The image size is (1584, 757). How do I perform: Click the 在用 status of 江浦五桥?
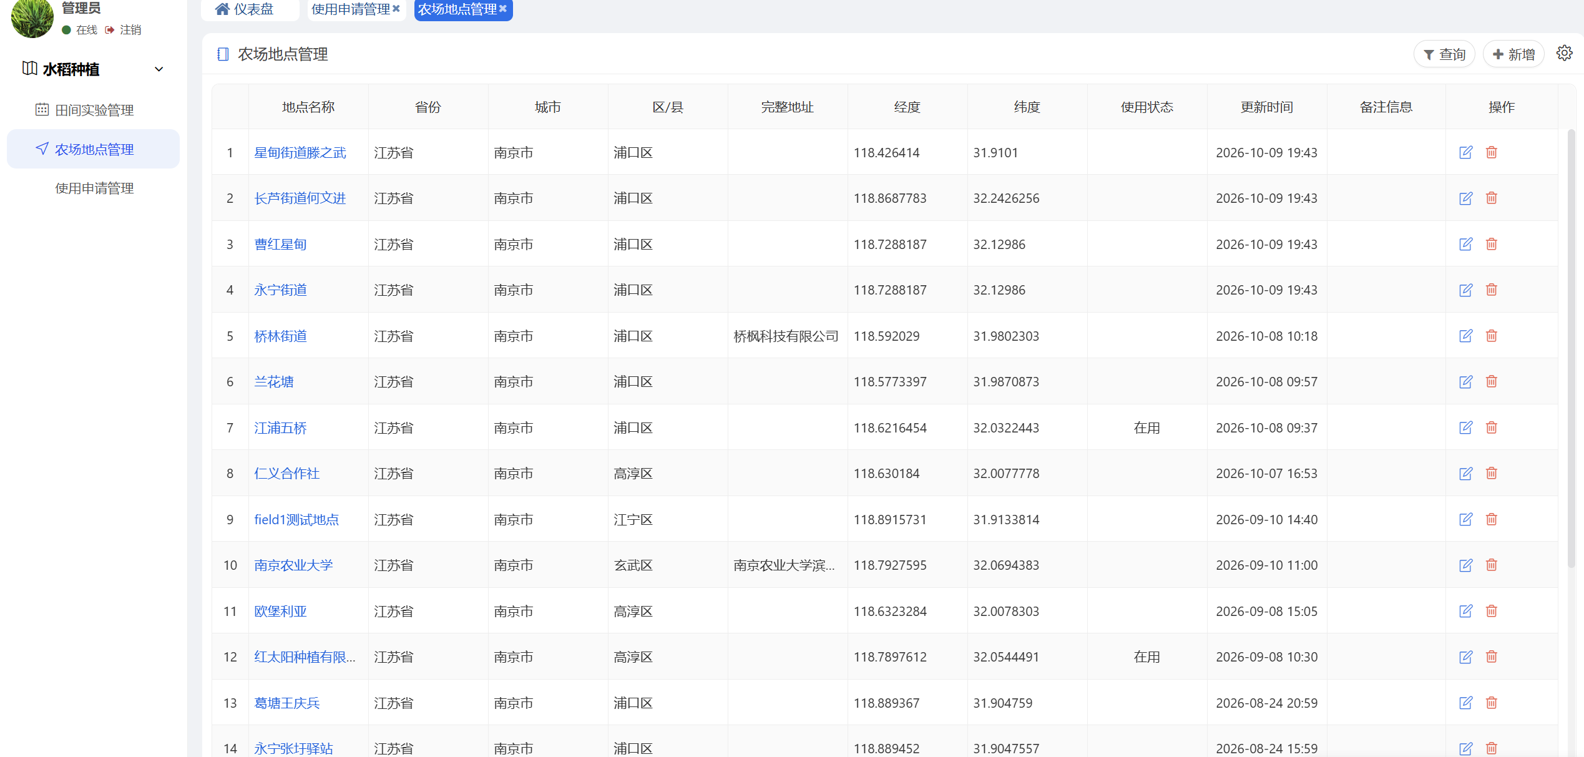[1146, 427]
